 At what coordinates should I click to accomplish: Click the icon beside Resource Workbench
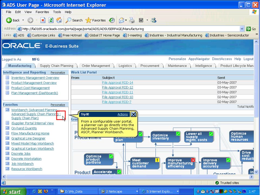pyautogui.click(x=7, y=169)
